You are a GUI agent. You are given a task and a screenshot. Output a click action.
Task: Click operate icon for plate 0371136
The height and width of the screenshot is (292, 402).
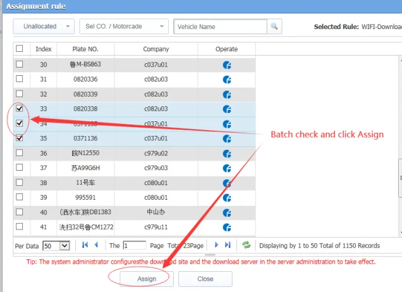227,138
